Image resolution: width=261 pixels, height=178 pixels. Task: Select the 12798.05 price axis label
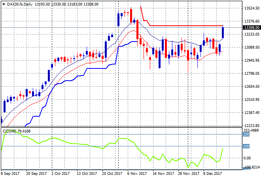click(x=252, y=74)
